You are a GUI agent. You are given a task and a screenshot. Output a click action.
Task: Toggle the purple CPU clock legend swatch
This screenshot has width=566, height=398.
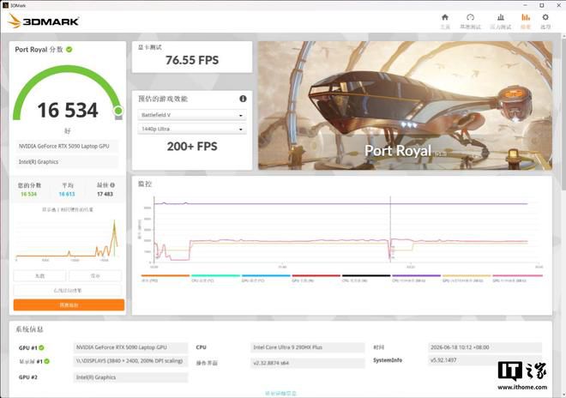coord(416,275)
